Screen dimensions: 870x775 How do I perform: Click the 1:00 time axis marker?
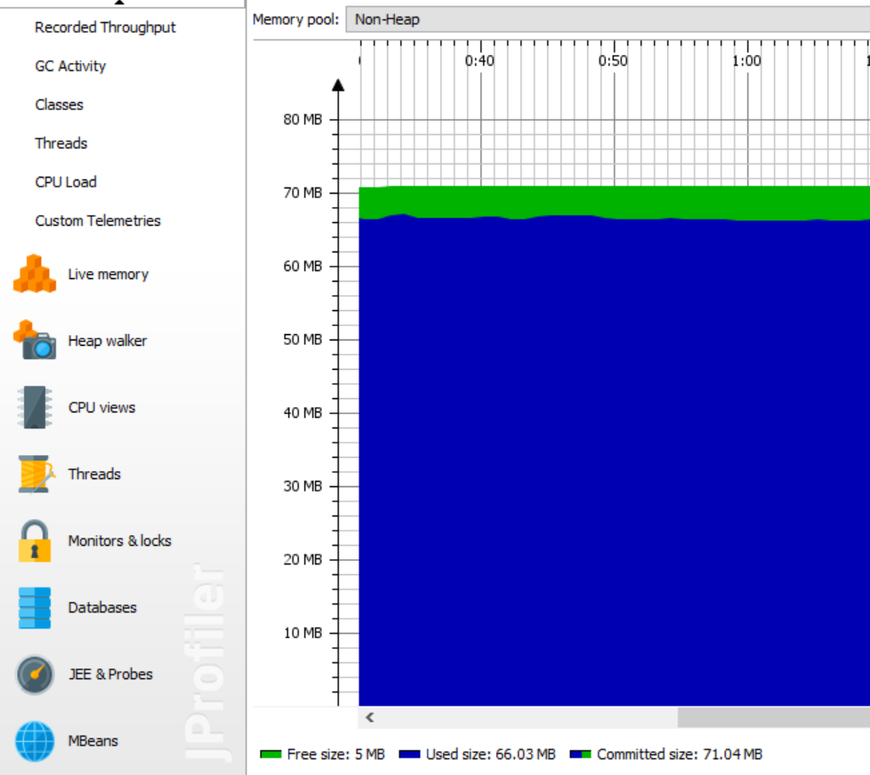click(746, 60)
